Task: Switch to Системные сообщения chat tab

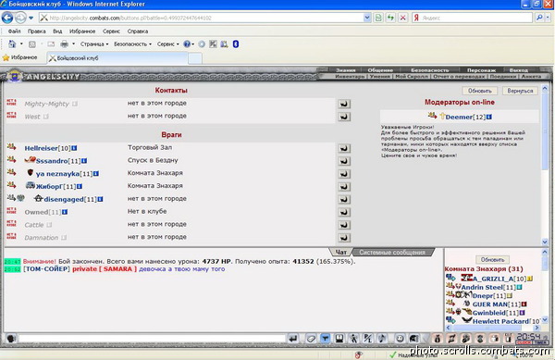Action: 392,252
